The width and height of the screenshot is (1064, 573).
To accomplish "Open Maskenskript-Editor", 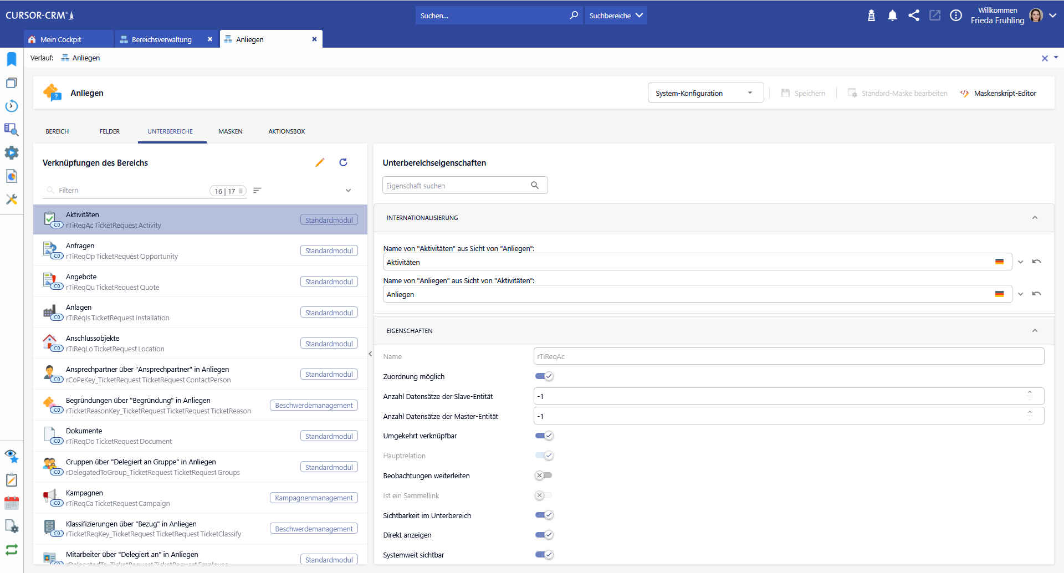I will point(999,93).
